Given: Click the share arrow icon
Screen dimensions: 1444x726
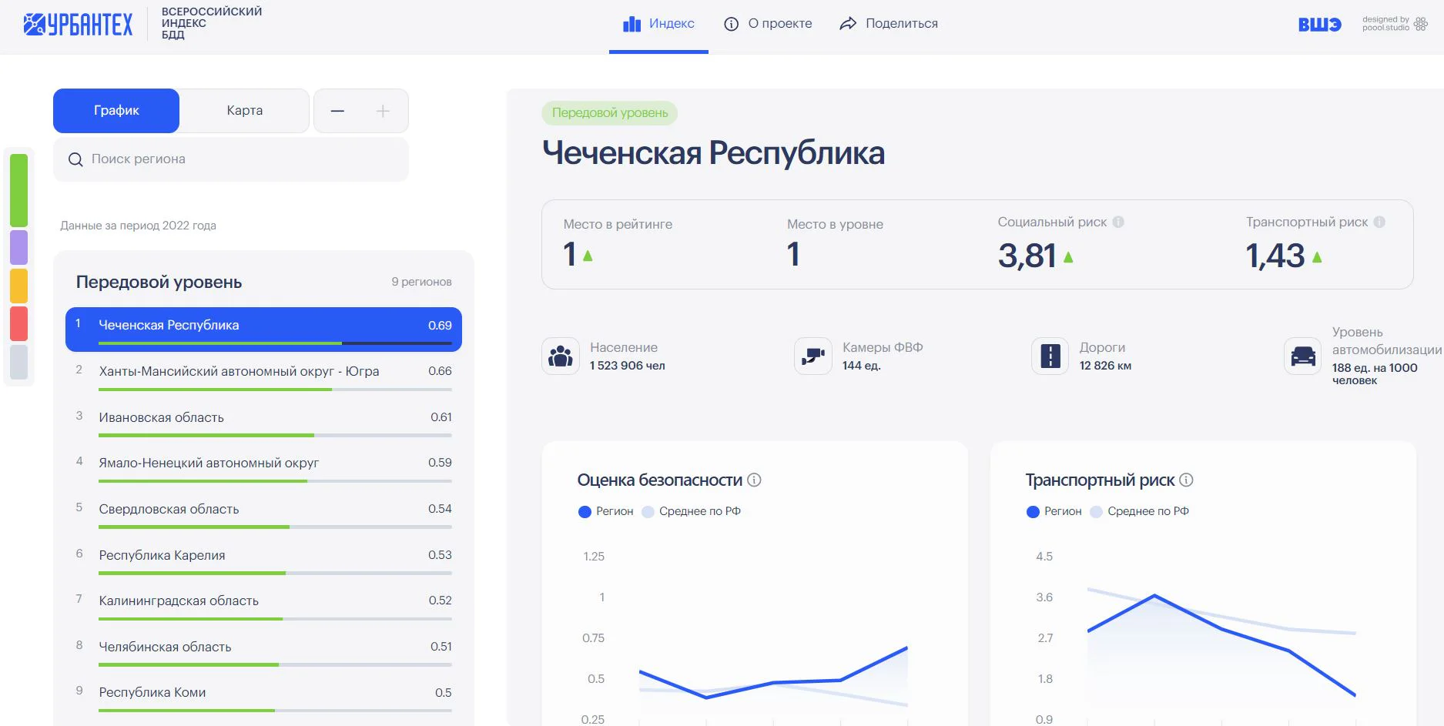Looking at the screenshot, I should [x=848, y=24].
